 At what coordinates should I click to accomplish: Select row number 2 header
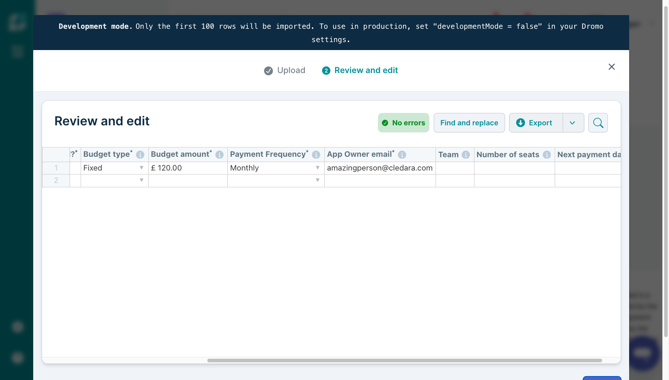coord(56,181)
